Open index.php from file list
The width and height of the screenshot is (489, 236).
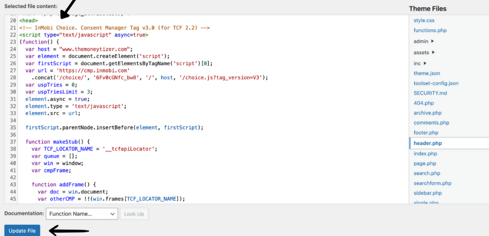(x=425, y=154)
